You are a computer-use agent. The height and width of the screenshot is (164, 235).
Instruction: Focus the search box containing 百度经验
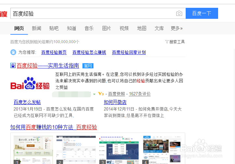pos(98,13)
